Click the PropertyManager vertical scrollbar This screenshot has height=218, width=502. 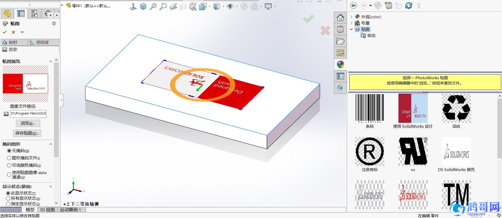click(x=56, y=110)
